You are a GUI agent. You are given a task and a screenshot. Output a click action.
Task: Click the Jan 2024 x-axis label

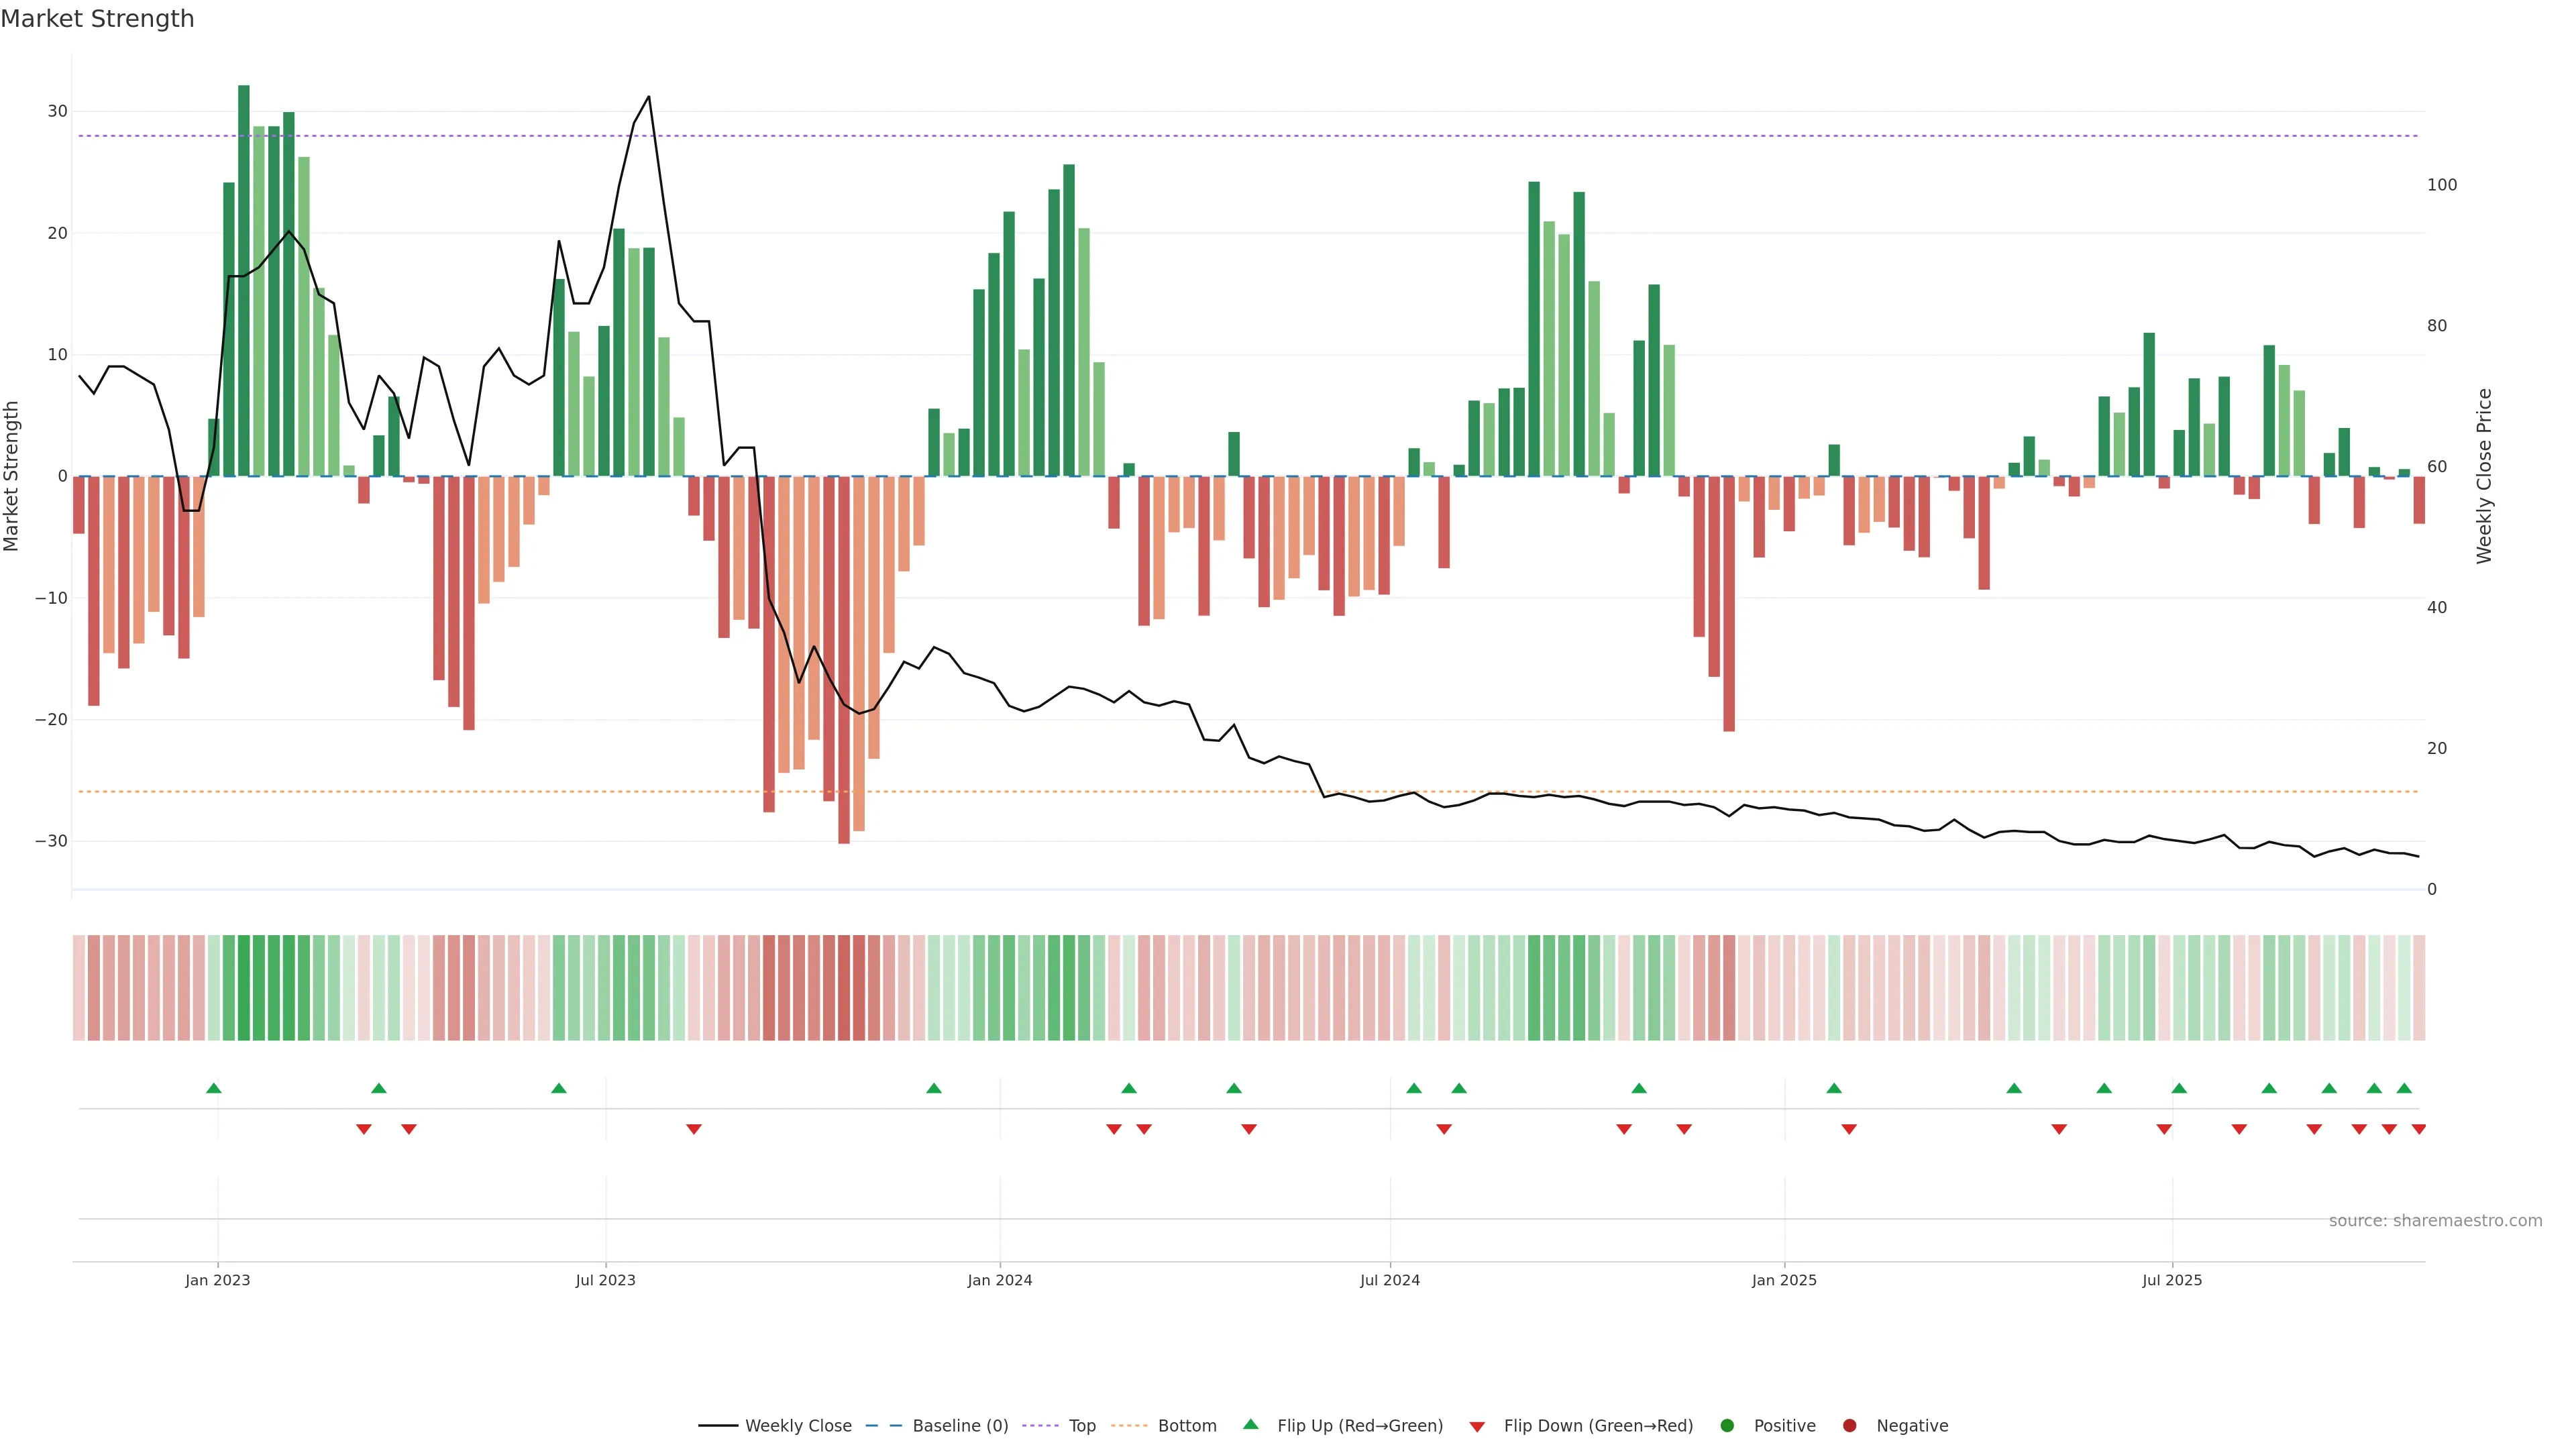tap(999, 1280)
